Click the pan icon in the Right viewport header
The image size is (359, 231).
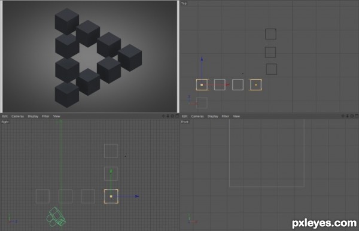163,116
